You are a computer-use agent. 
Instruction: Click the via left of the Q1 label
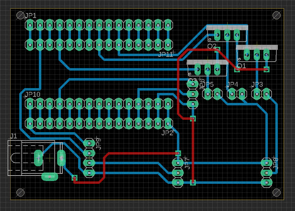[x=237, y=70]
